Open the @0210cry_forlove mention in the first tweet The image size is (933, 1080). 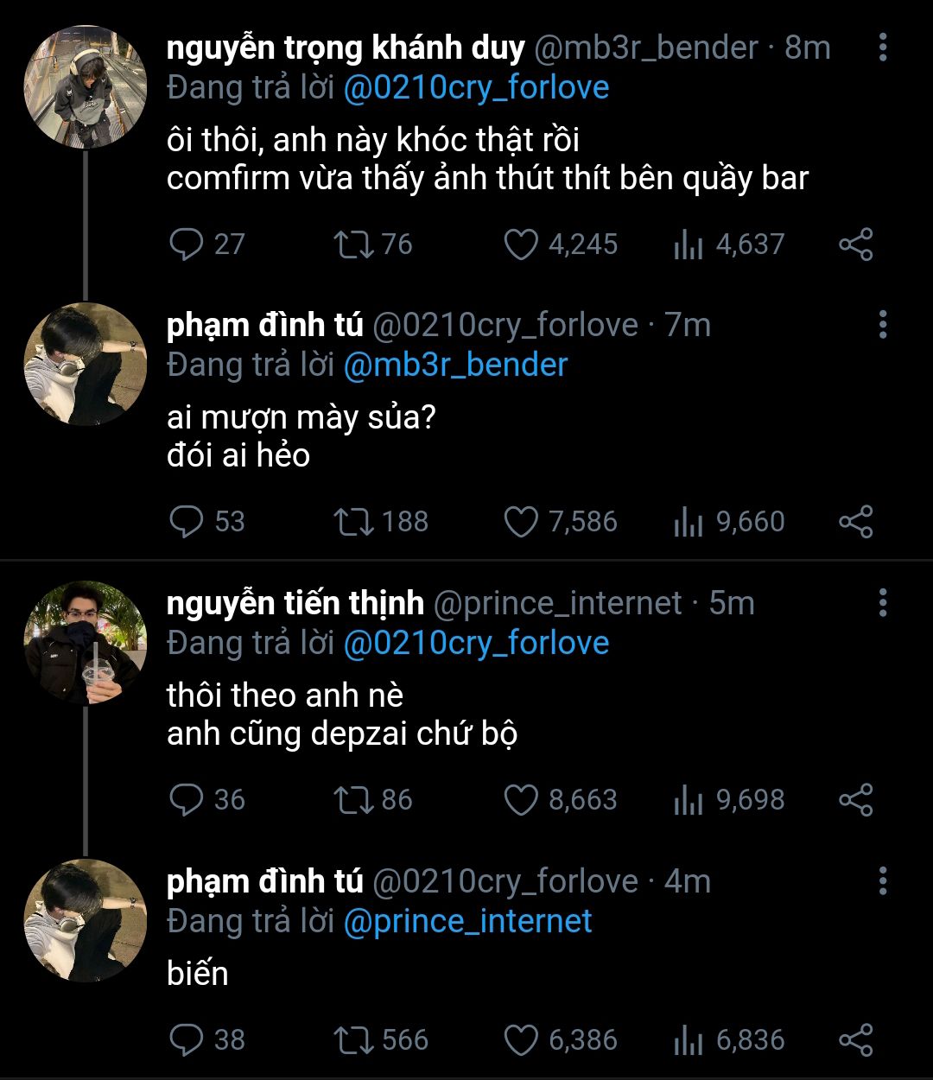point(476,88)
